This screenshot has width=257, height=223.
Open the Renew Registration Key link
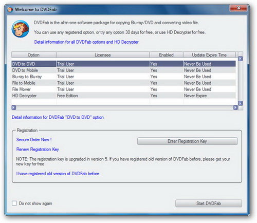coord(38,150)
